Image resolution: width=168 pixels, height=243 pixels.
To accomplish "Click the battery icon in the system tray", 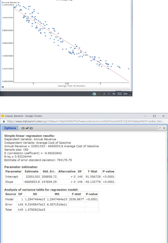I will (x=114, y=94).
